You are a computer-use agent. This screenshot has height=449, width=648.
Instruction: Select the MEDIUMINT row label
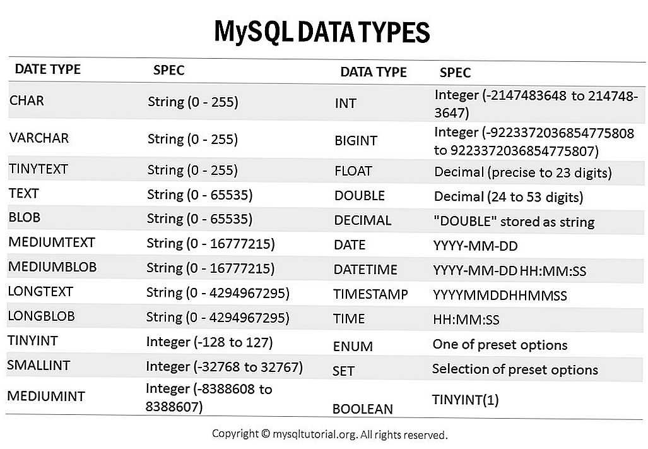coord(46,396)
